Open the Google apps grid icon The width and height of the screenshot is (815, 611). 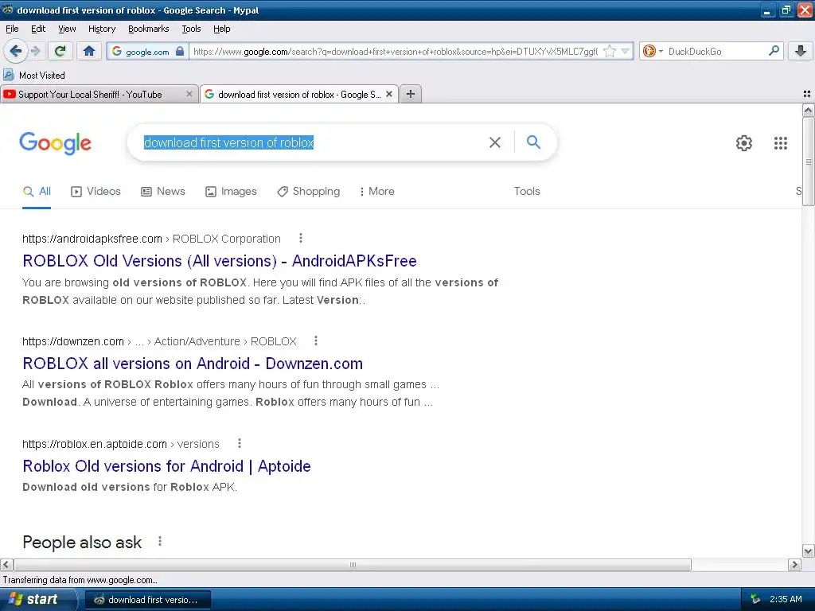780,143
